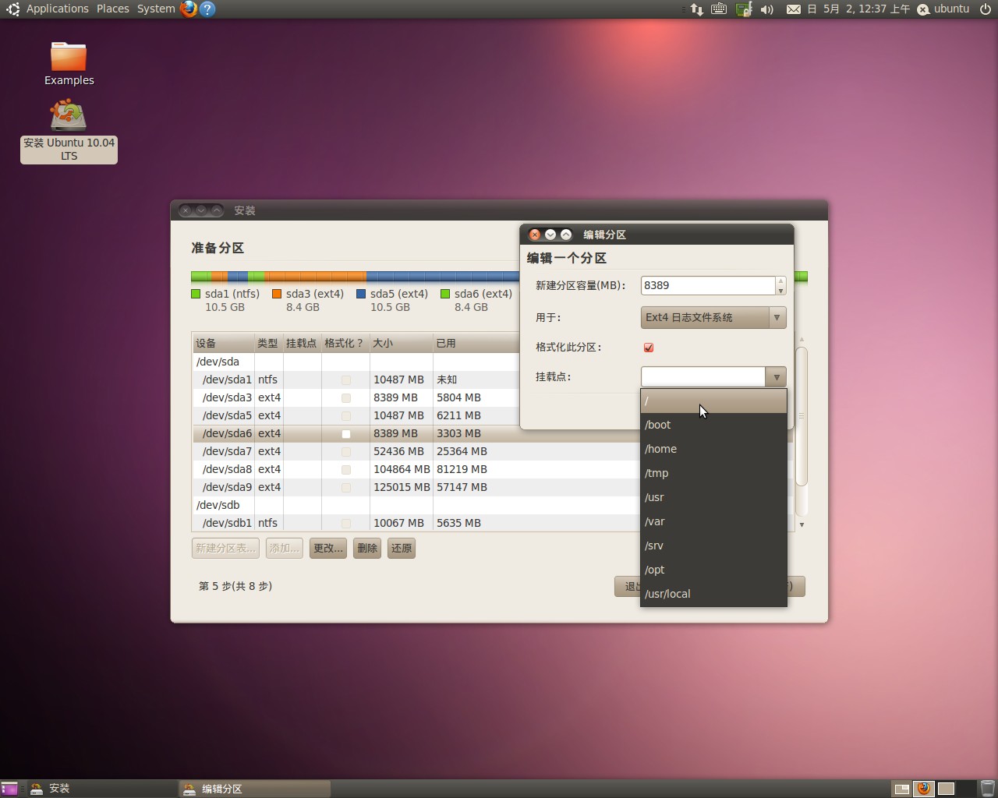The image size is (998, 798).
Task: Open the volume control icon
Action: pos(767,9)
